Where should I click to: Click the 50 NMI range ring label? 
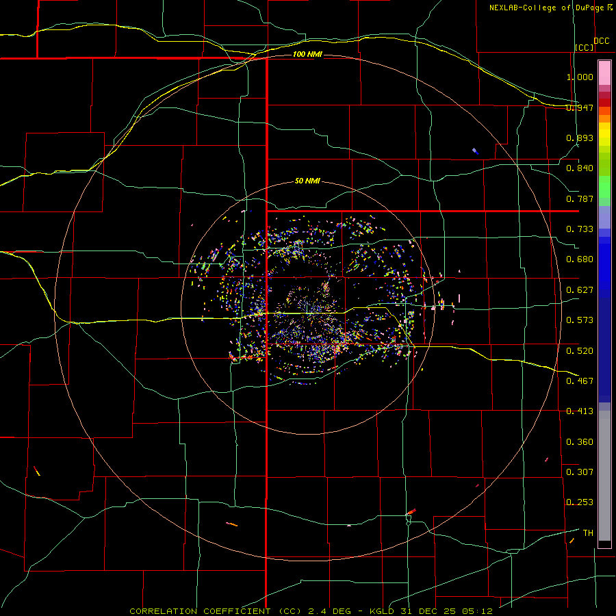(x=307, y=181)
